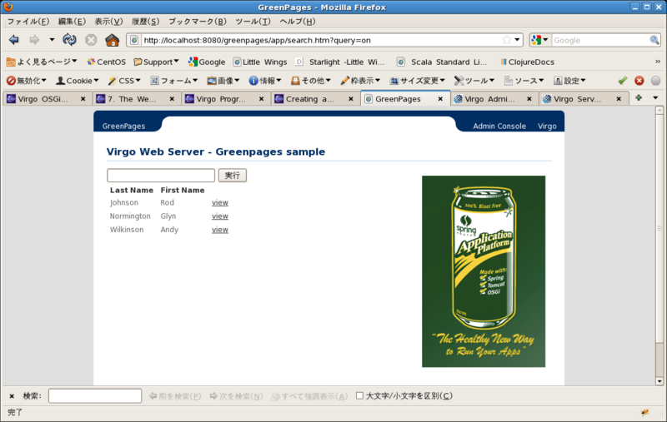
Task: Switch to the Virgo Admi... tab
Action: 494,99
